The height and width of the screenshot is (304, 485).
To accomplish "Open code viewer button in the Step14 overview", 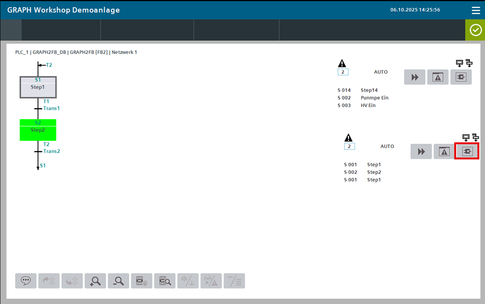I will tap(461, 77).
